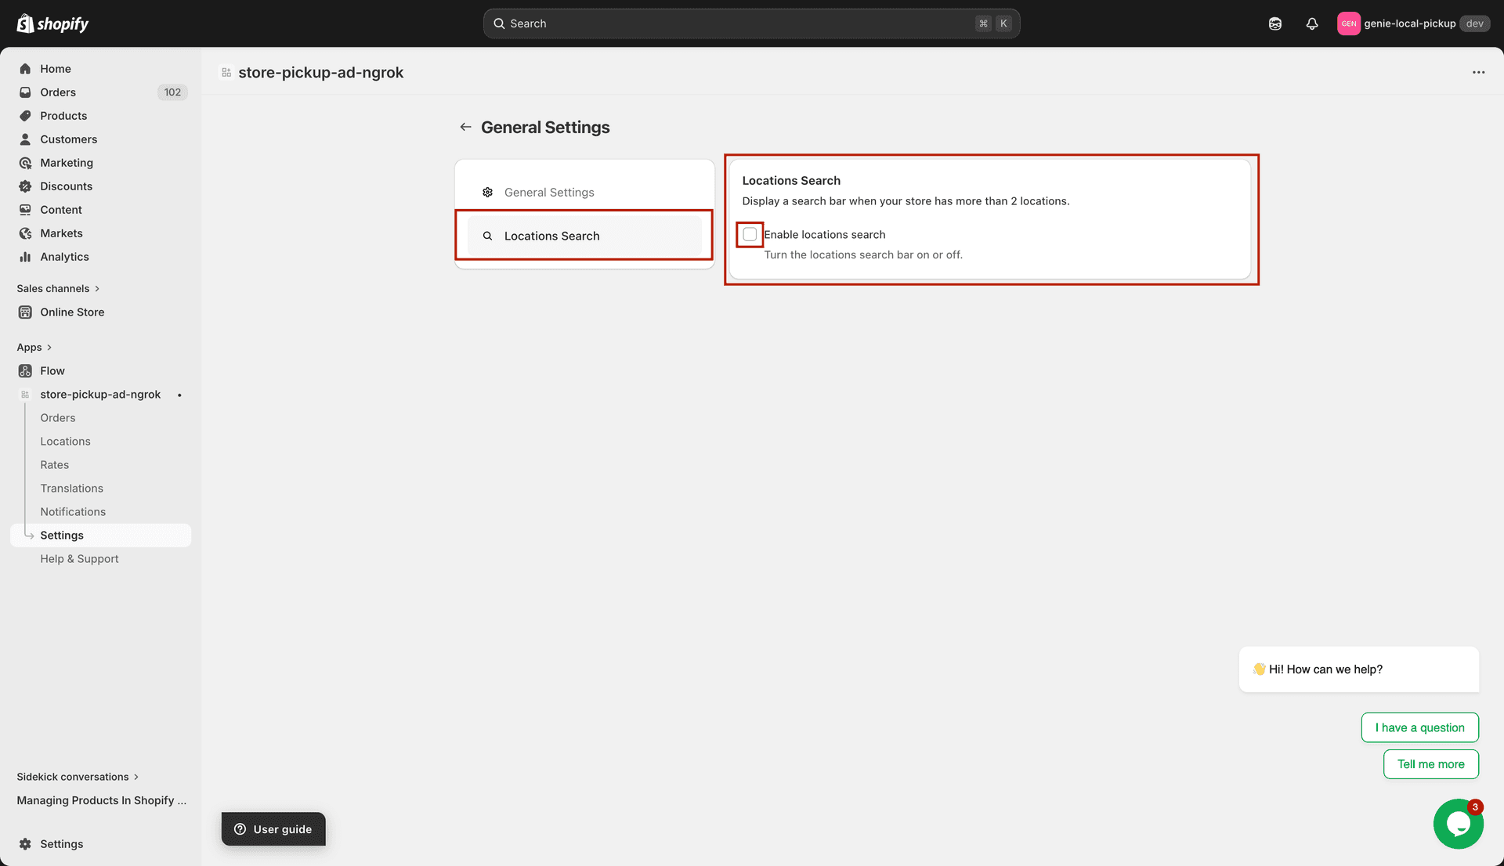Screen dimensions: 1504x866
Task: Open Marketing via its megaphone icon
Action: point(26,162)
